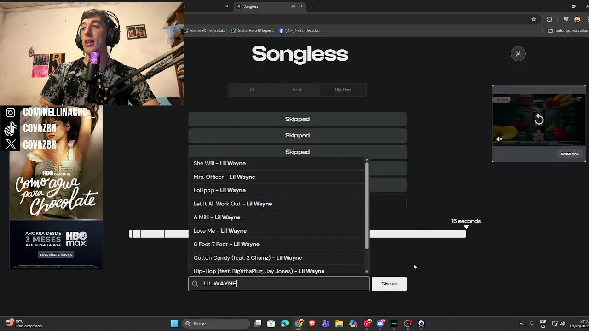589x331 pixels.
Task: Open the Songless user profile icon
Action: click(x=518, y=54)
